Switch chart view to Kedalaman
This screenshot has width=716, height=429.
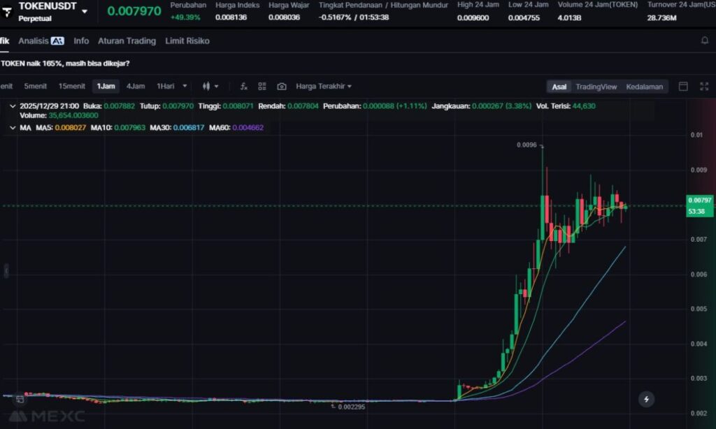tap(645, 87)
